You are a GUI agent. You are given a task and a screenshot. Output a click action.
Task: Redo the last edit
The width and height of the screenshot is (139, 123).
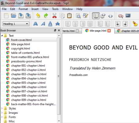[x=46, y=16]
